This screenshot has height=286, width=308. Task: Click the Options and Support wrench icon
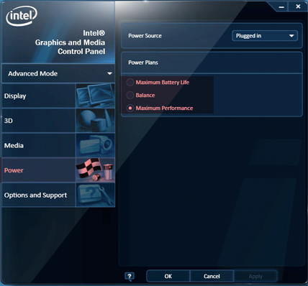pyautogui.click(x=95, y=195)
